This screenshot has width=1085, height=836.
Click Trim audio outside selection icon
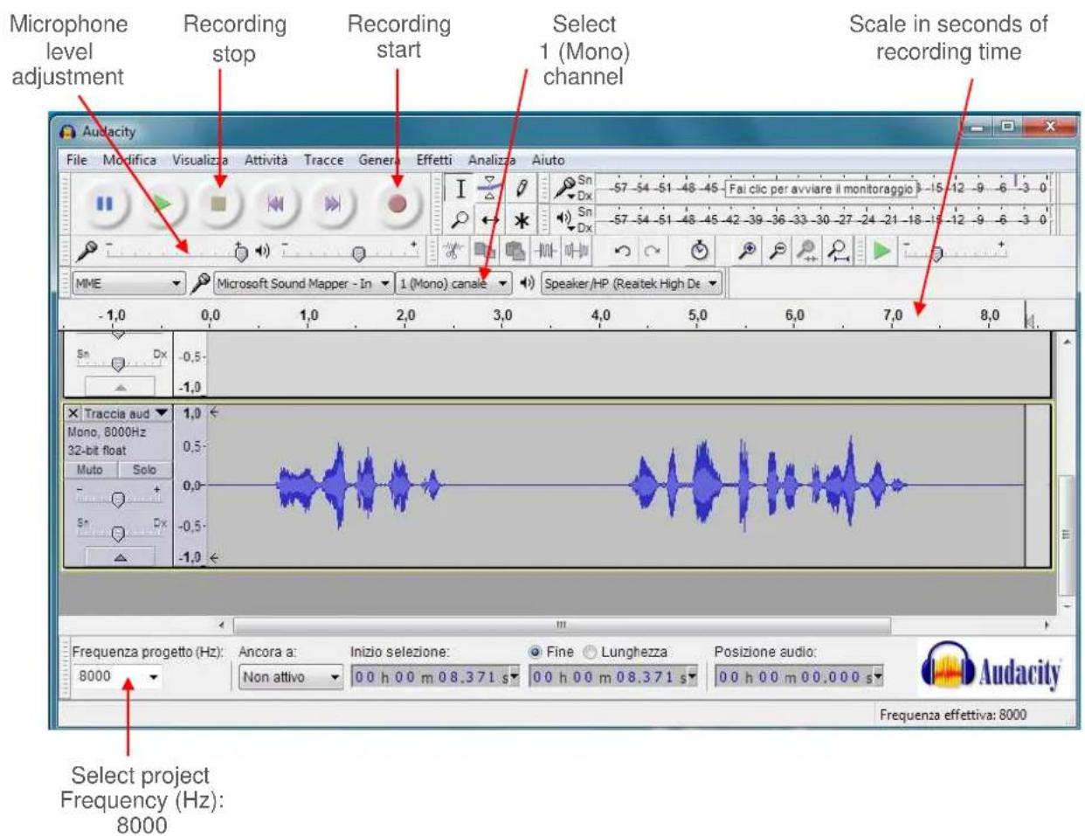[x=544, y=252]
